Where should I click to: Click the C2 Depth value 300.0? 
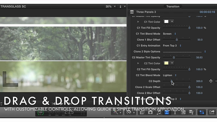click(199, 81)
